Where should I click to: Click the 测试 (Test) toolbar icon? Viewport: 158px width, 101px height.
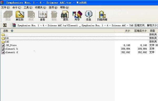point(31,16)
